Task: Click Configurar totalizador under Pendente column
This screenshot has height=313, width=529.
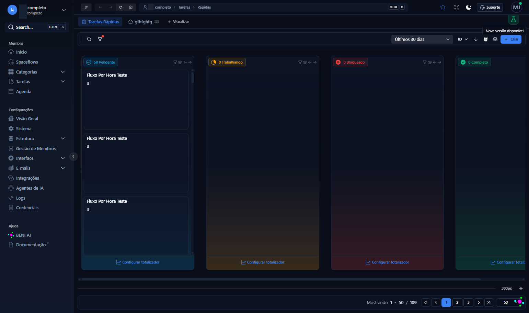Action: click(x=138, y=262)
